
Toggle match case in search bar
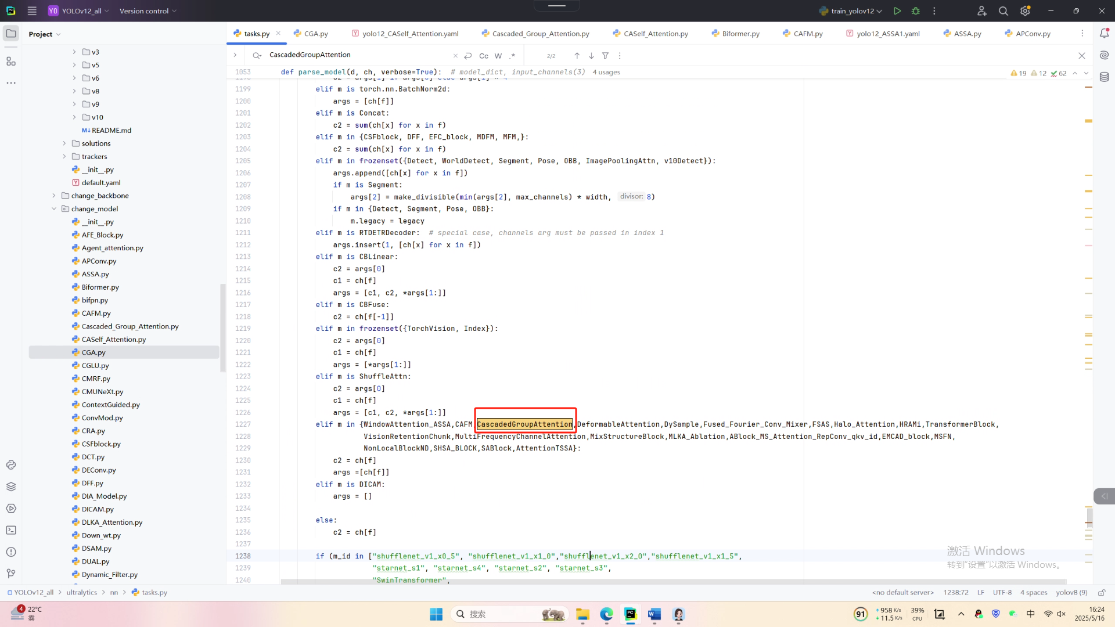pyautogui.click(x=483, y=56)
